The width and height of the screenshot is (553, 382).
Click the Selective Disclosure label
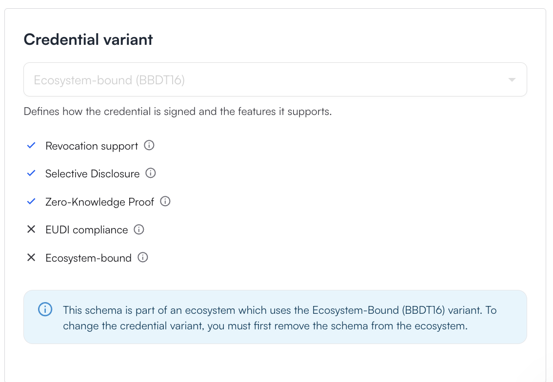(92, 174)
